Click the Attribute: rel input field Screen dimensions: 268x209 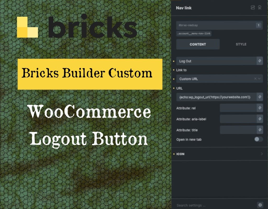coord(238,108)
